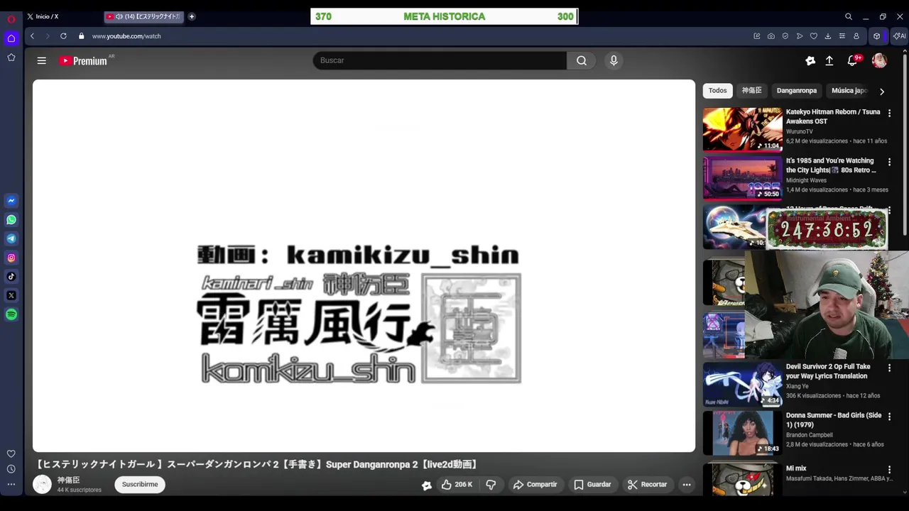
Task: Open Telegram in the Opera sidebar
Action: tap(11, 238)
